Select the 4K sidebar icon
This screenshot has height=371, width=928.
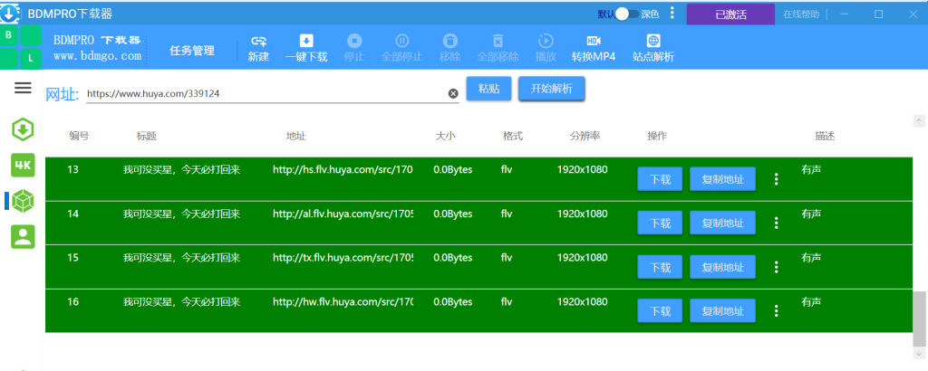(x=23, y=166)
